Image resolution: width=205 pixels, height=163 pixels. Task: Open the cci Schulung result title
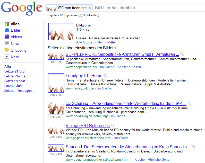(x=126, y=104)
